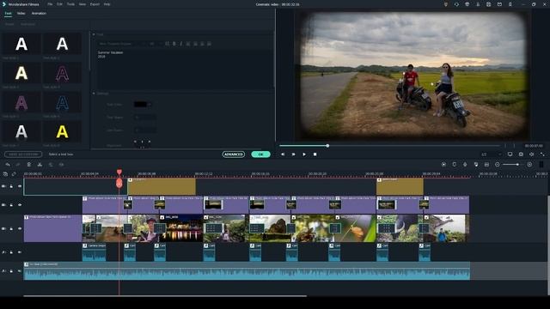550x309 pixels.
Task: Lock the main photo video track
Action: coord(11,228)
